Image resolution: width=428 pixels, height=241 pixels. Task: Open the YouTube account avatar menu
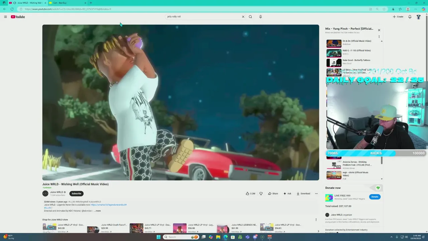click(x=418, y=17)
